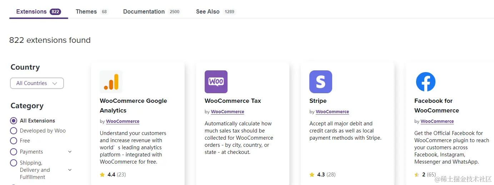
Task: Click WooCommerce author link under Stripe
Action: (332, 112)
